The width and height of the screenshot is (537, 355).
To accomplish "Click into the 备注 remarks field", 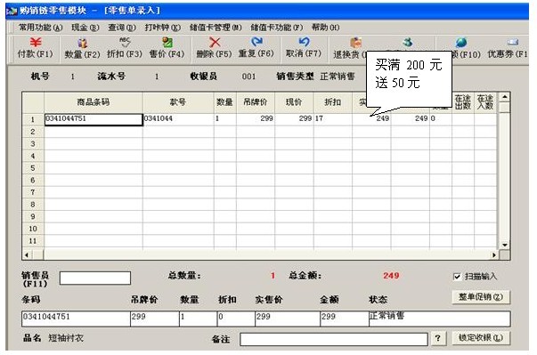I will [x=334, y=339].
